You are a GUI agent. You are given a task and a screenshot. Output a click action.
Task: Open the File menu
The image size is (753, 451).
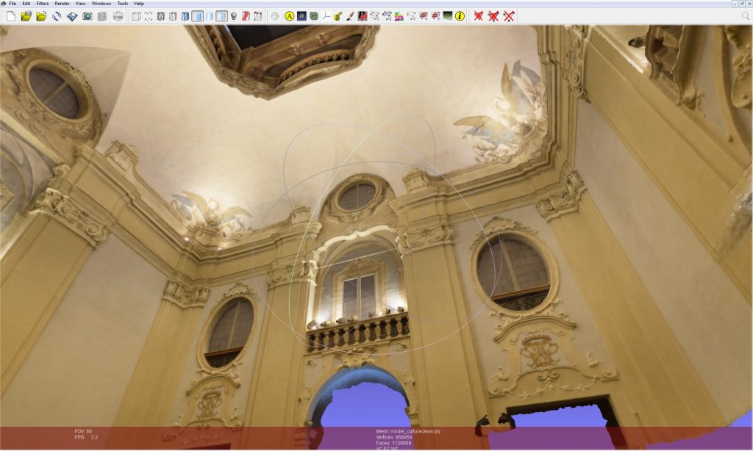[x=12, y=4]
